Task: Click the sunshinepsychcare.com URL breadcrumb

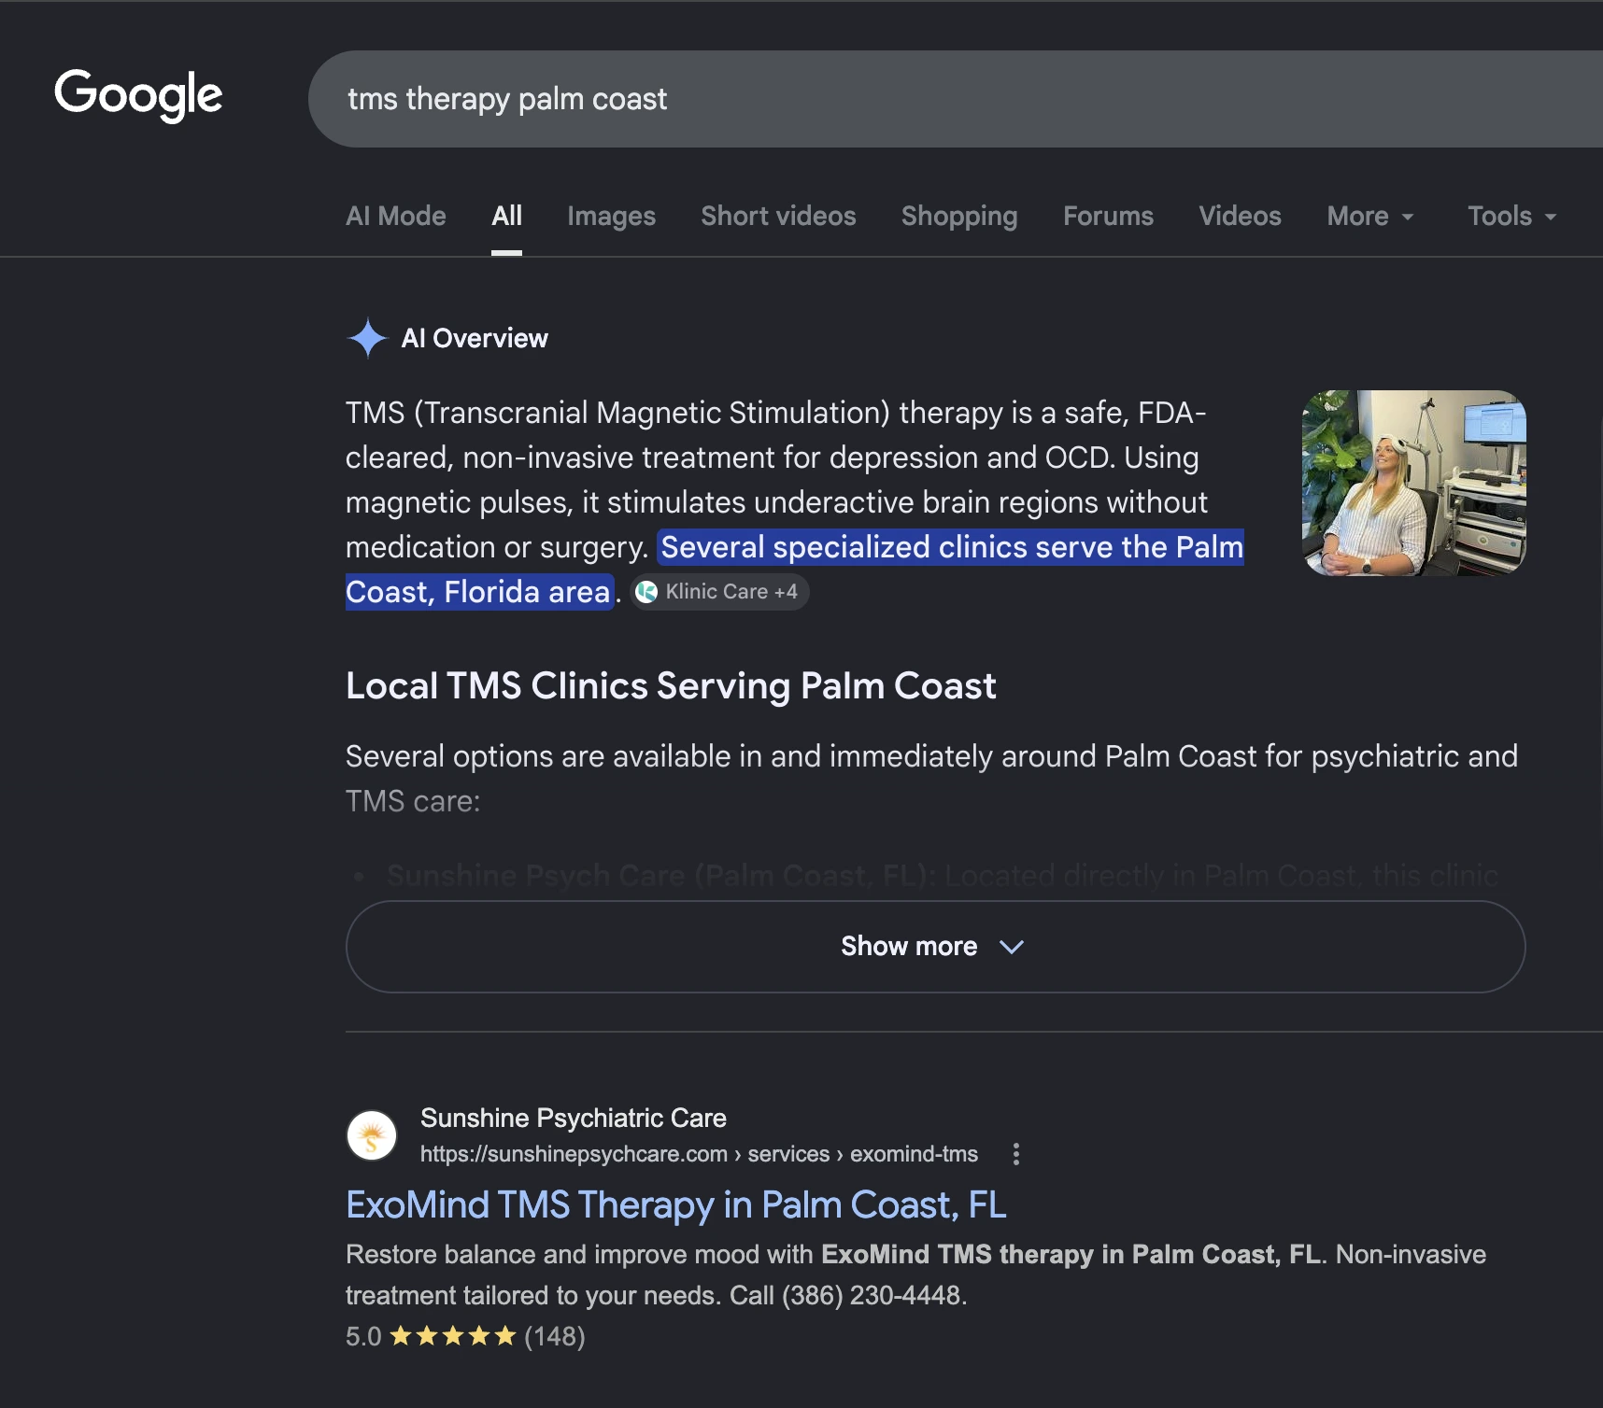Action: point(699,1154)
